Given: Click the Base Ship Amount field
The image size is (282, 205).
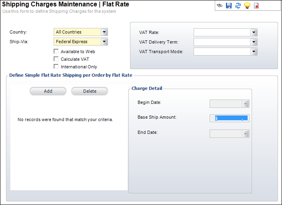Looking at the screenshot, I should click(x=230, y=118).
